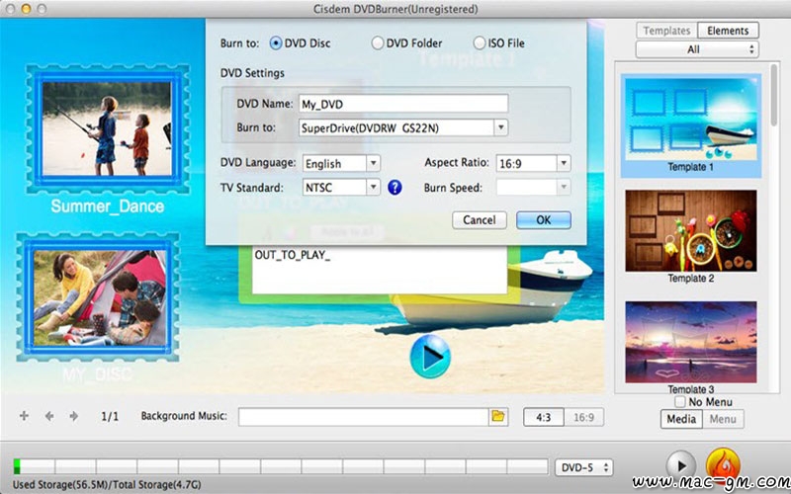Click the OUT_TO_PLAY_ text box

point(380,270)
